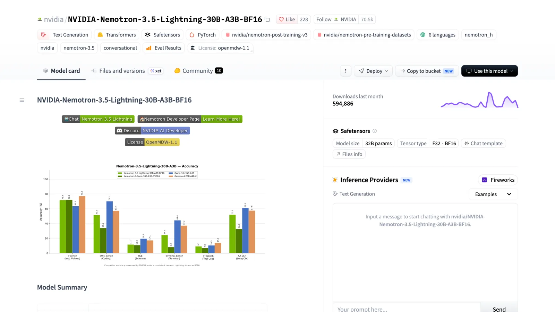Select the Text Generation task tag
The width and height of the screenshot is (555, 312).
click(x=65, y=35)
